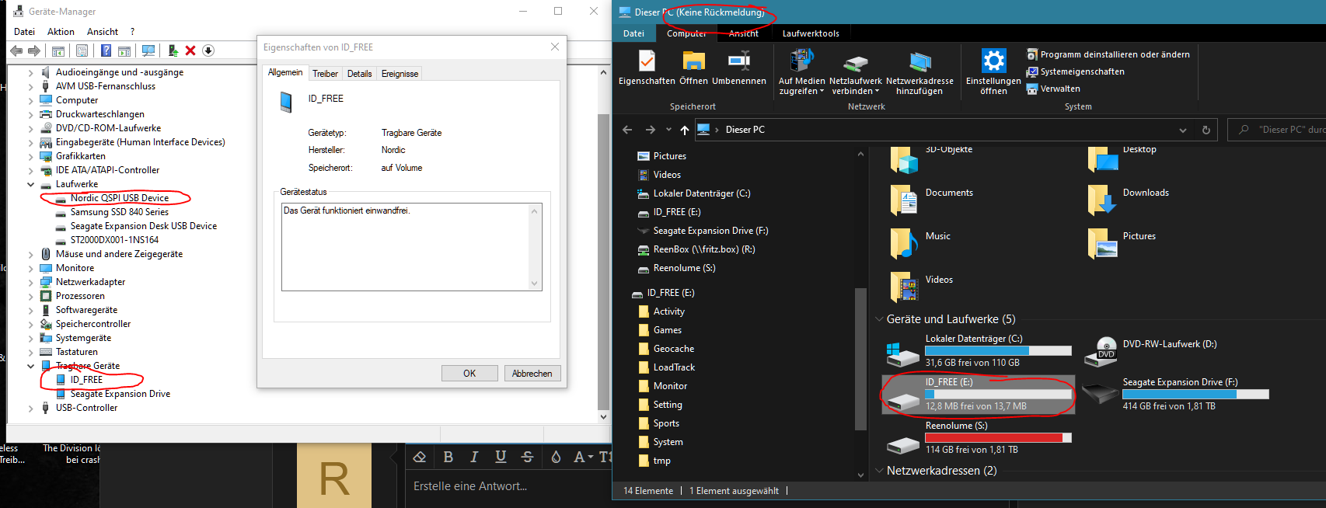Open the Music folder tile
The width and height of the screenshot is (1326, 508).
(x=921, y=243)
